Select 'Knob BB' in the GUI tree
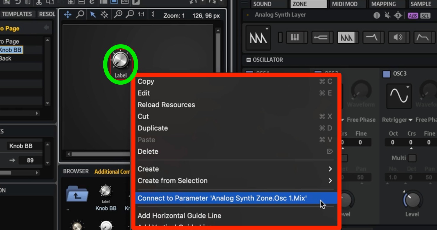The height and width of the screenshot is (230, 437). (11, 50)
